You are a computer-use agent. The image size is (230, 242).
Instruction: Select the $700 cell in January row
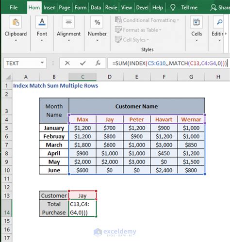click(x=110, y=128)
